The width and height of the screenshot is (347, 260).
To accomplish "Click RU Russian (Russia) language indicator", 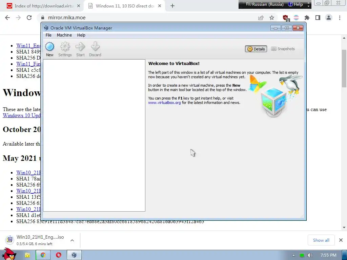I will pyautogui.click(x=265, y=4).
